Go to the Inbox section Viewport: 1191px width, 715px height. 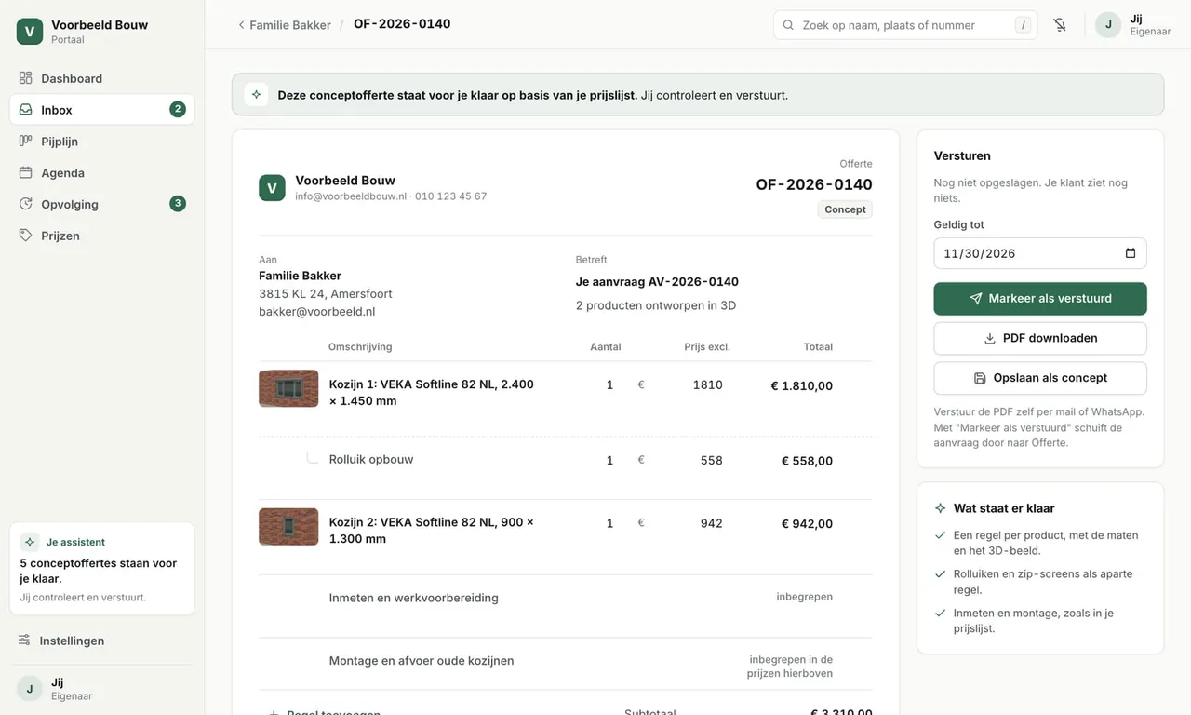tap(102, 110)
